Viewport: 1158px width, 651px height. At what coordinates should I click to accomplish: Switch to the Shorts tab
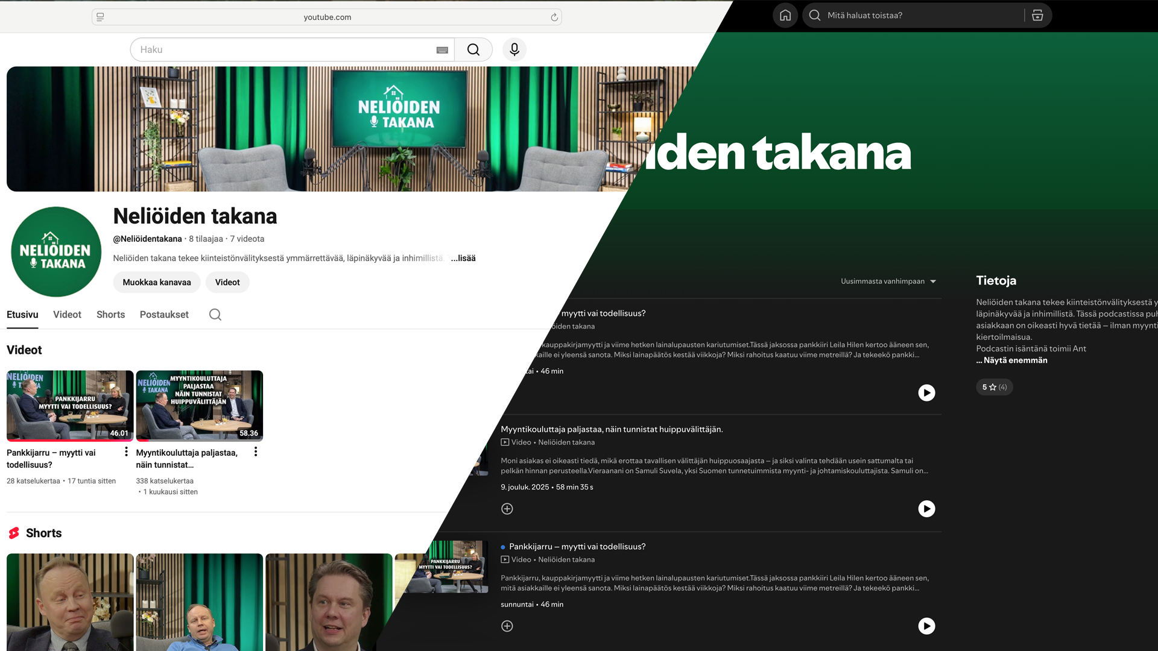(x=110, y=315)
